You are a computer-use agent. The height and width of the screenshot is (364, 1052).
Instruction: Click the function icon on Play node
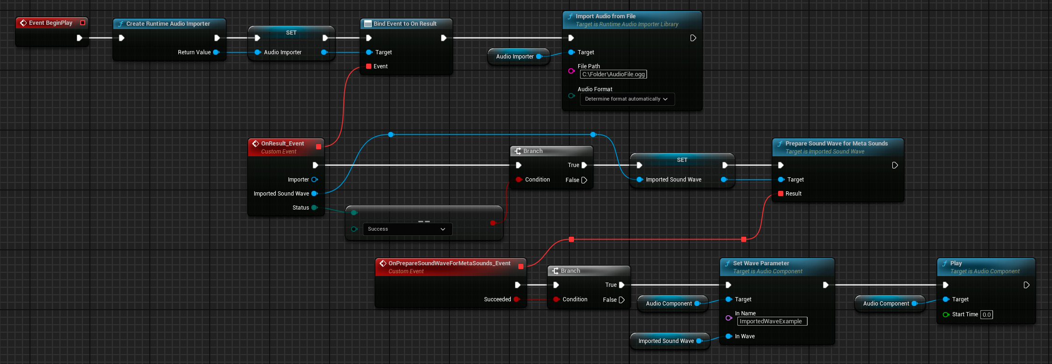945,263
